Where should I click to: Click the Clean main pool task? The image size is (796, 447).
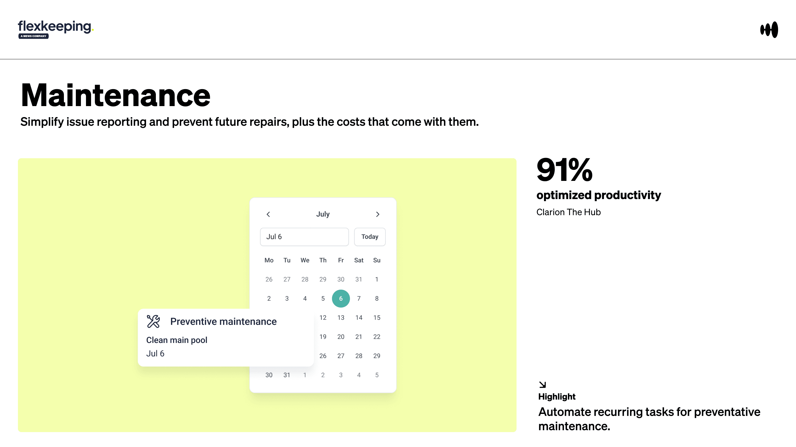click(176, 340)
